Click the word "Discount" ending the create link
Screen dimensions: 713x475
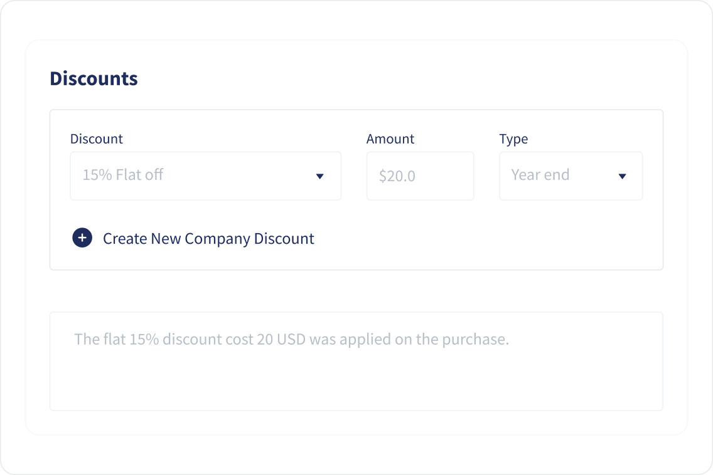[284, 239]
